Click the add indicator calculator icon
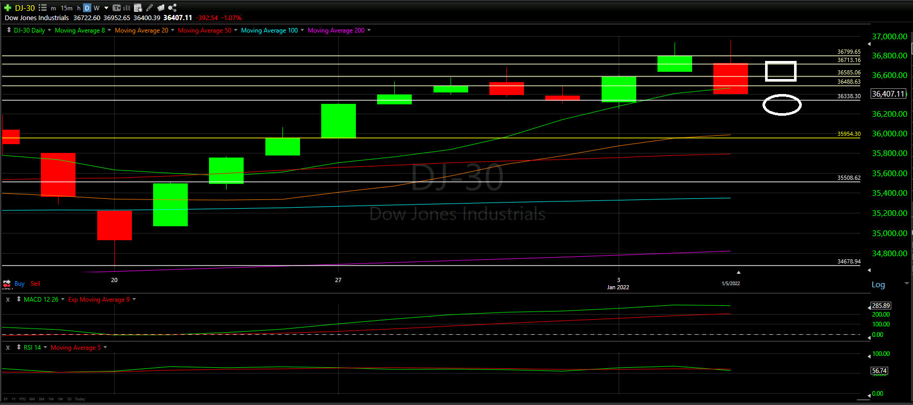 click(138, 8)
